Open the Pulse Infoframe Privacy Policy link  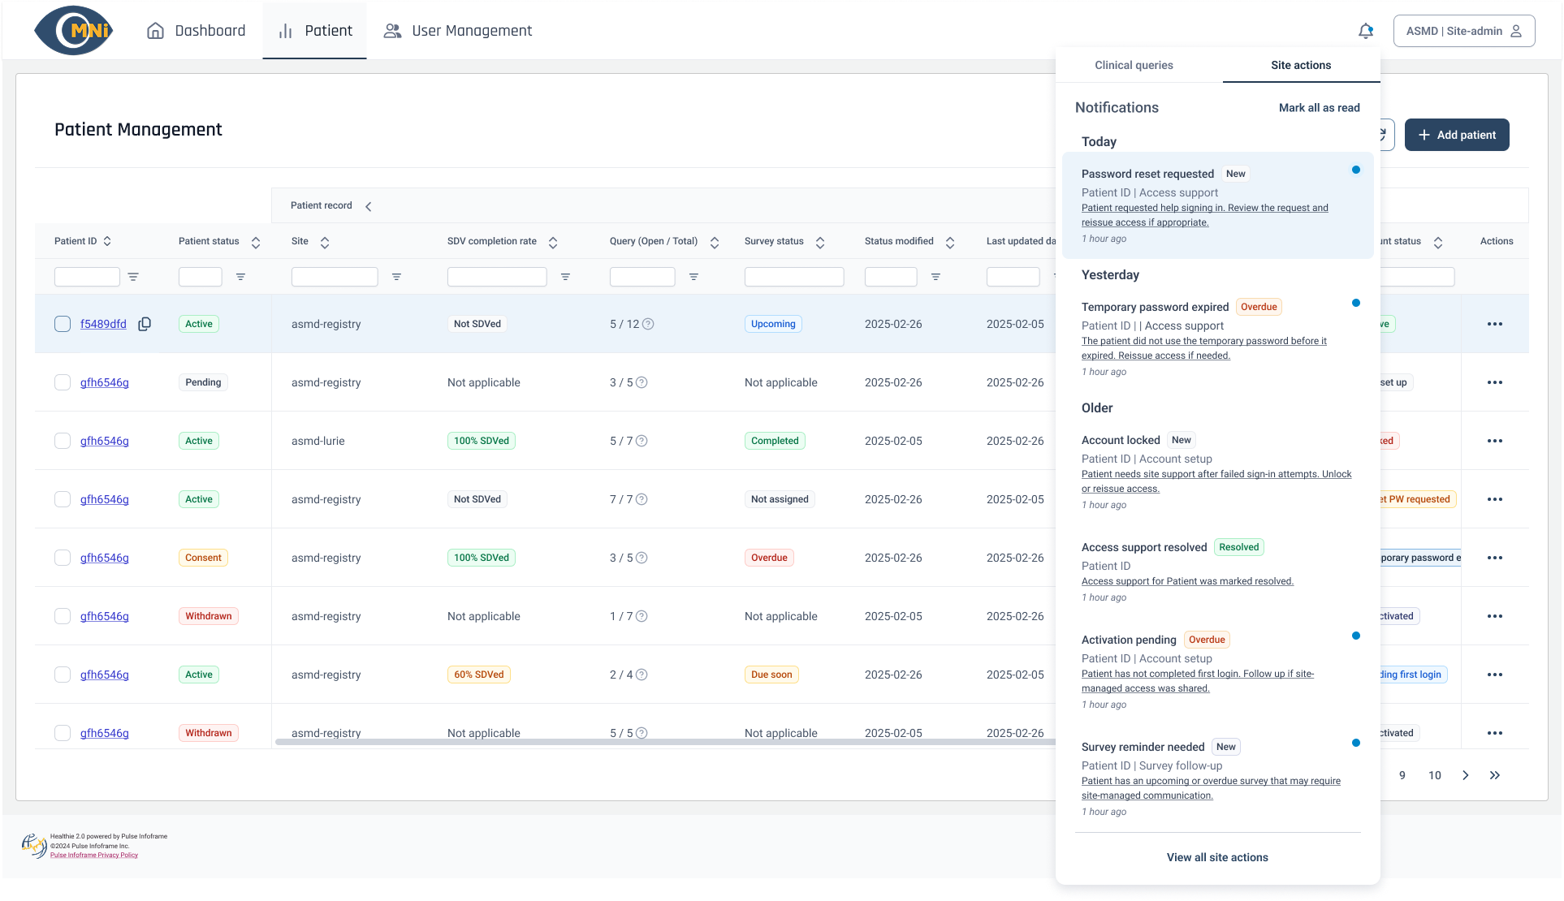94,855
